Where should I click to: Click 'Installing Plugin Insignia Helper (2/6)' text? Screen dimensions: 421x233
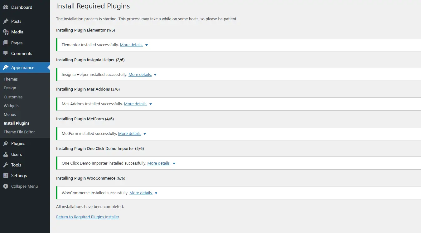coord(90,60)
